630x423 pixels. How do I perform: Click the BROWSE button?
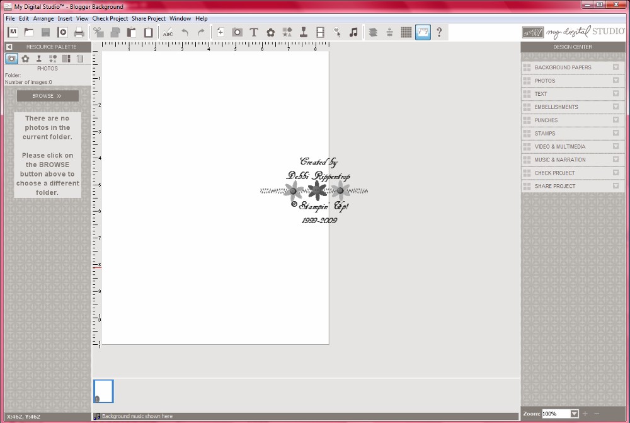(47, 96)
